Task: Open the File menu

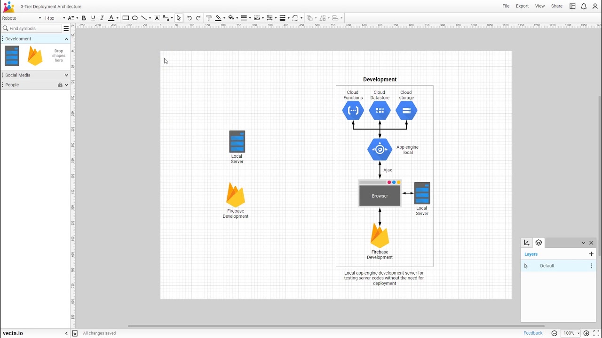Action: coord(506,6)
